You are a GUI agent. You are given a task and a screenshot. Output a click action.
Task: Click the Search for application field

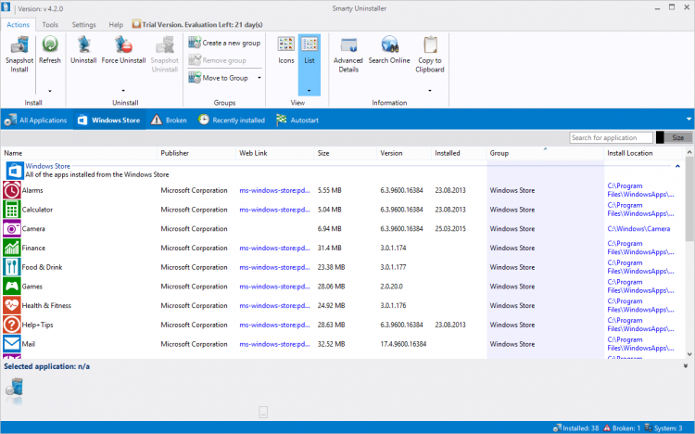pyautogui.click(x=610, y=137)
